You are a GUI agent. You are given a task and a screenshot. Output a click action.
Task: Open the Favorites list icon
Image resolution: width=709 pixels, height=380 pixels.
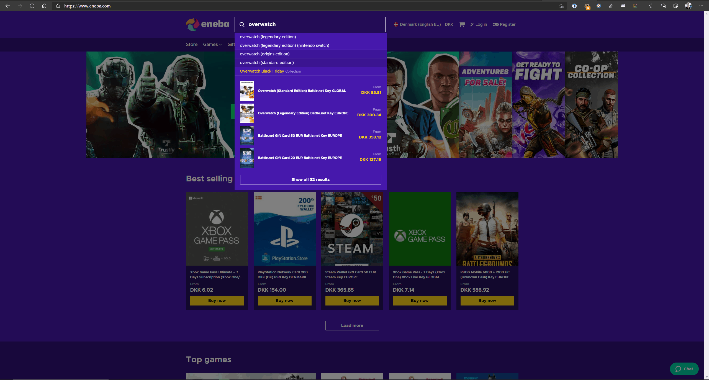(x=651, y=6)
